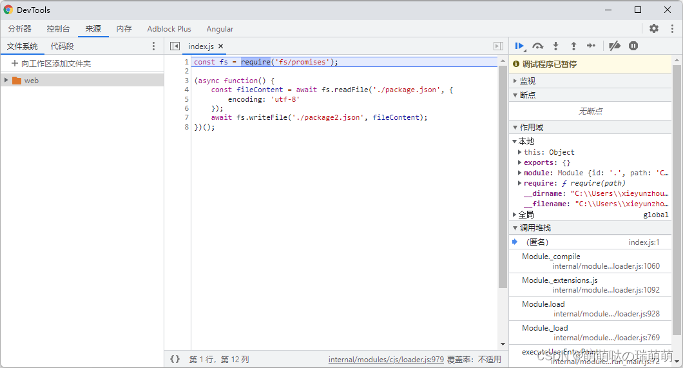
Task: Select Module._load call frame
Action: tap(590, 333)
